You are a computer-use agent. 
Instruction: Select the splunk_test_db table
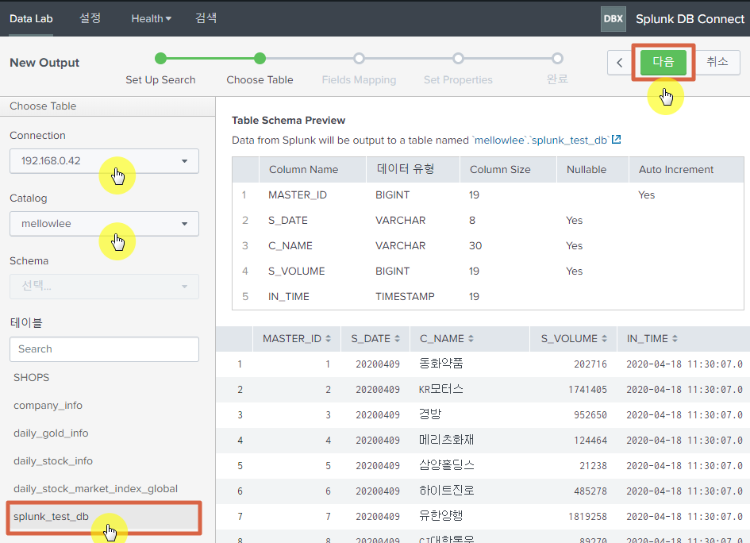coord(104,517)
